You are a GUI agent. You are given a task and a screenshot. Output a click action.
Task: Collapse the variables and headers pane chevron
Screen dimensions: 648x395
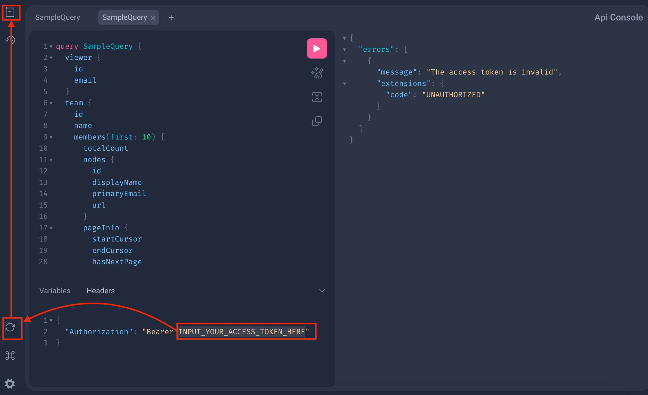(322, 291)
